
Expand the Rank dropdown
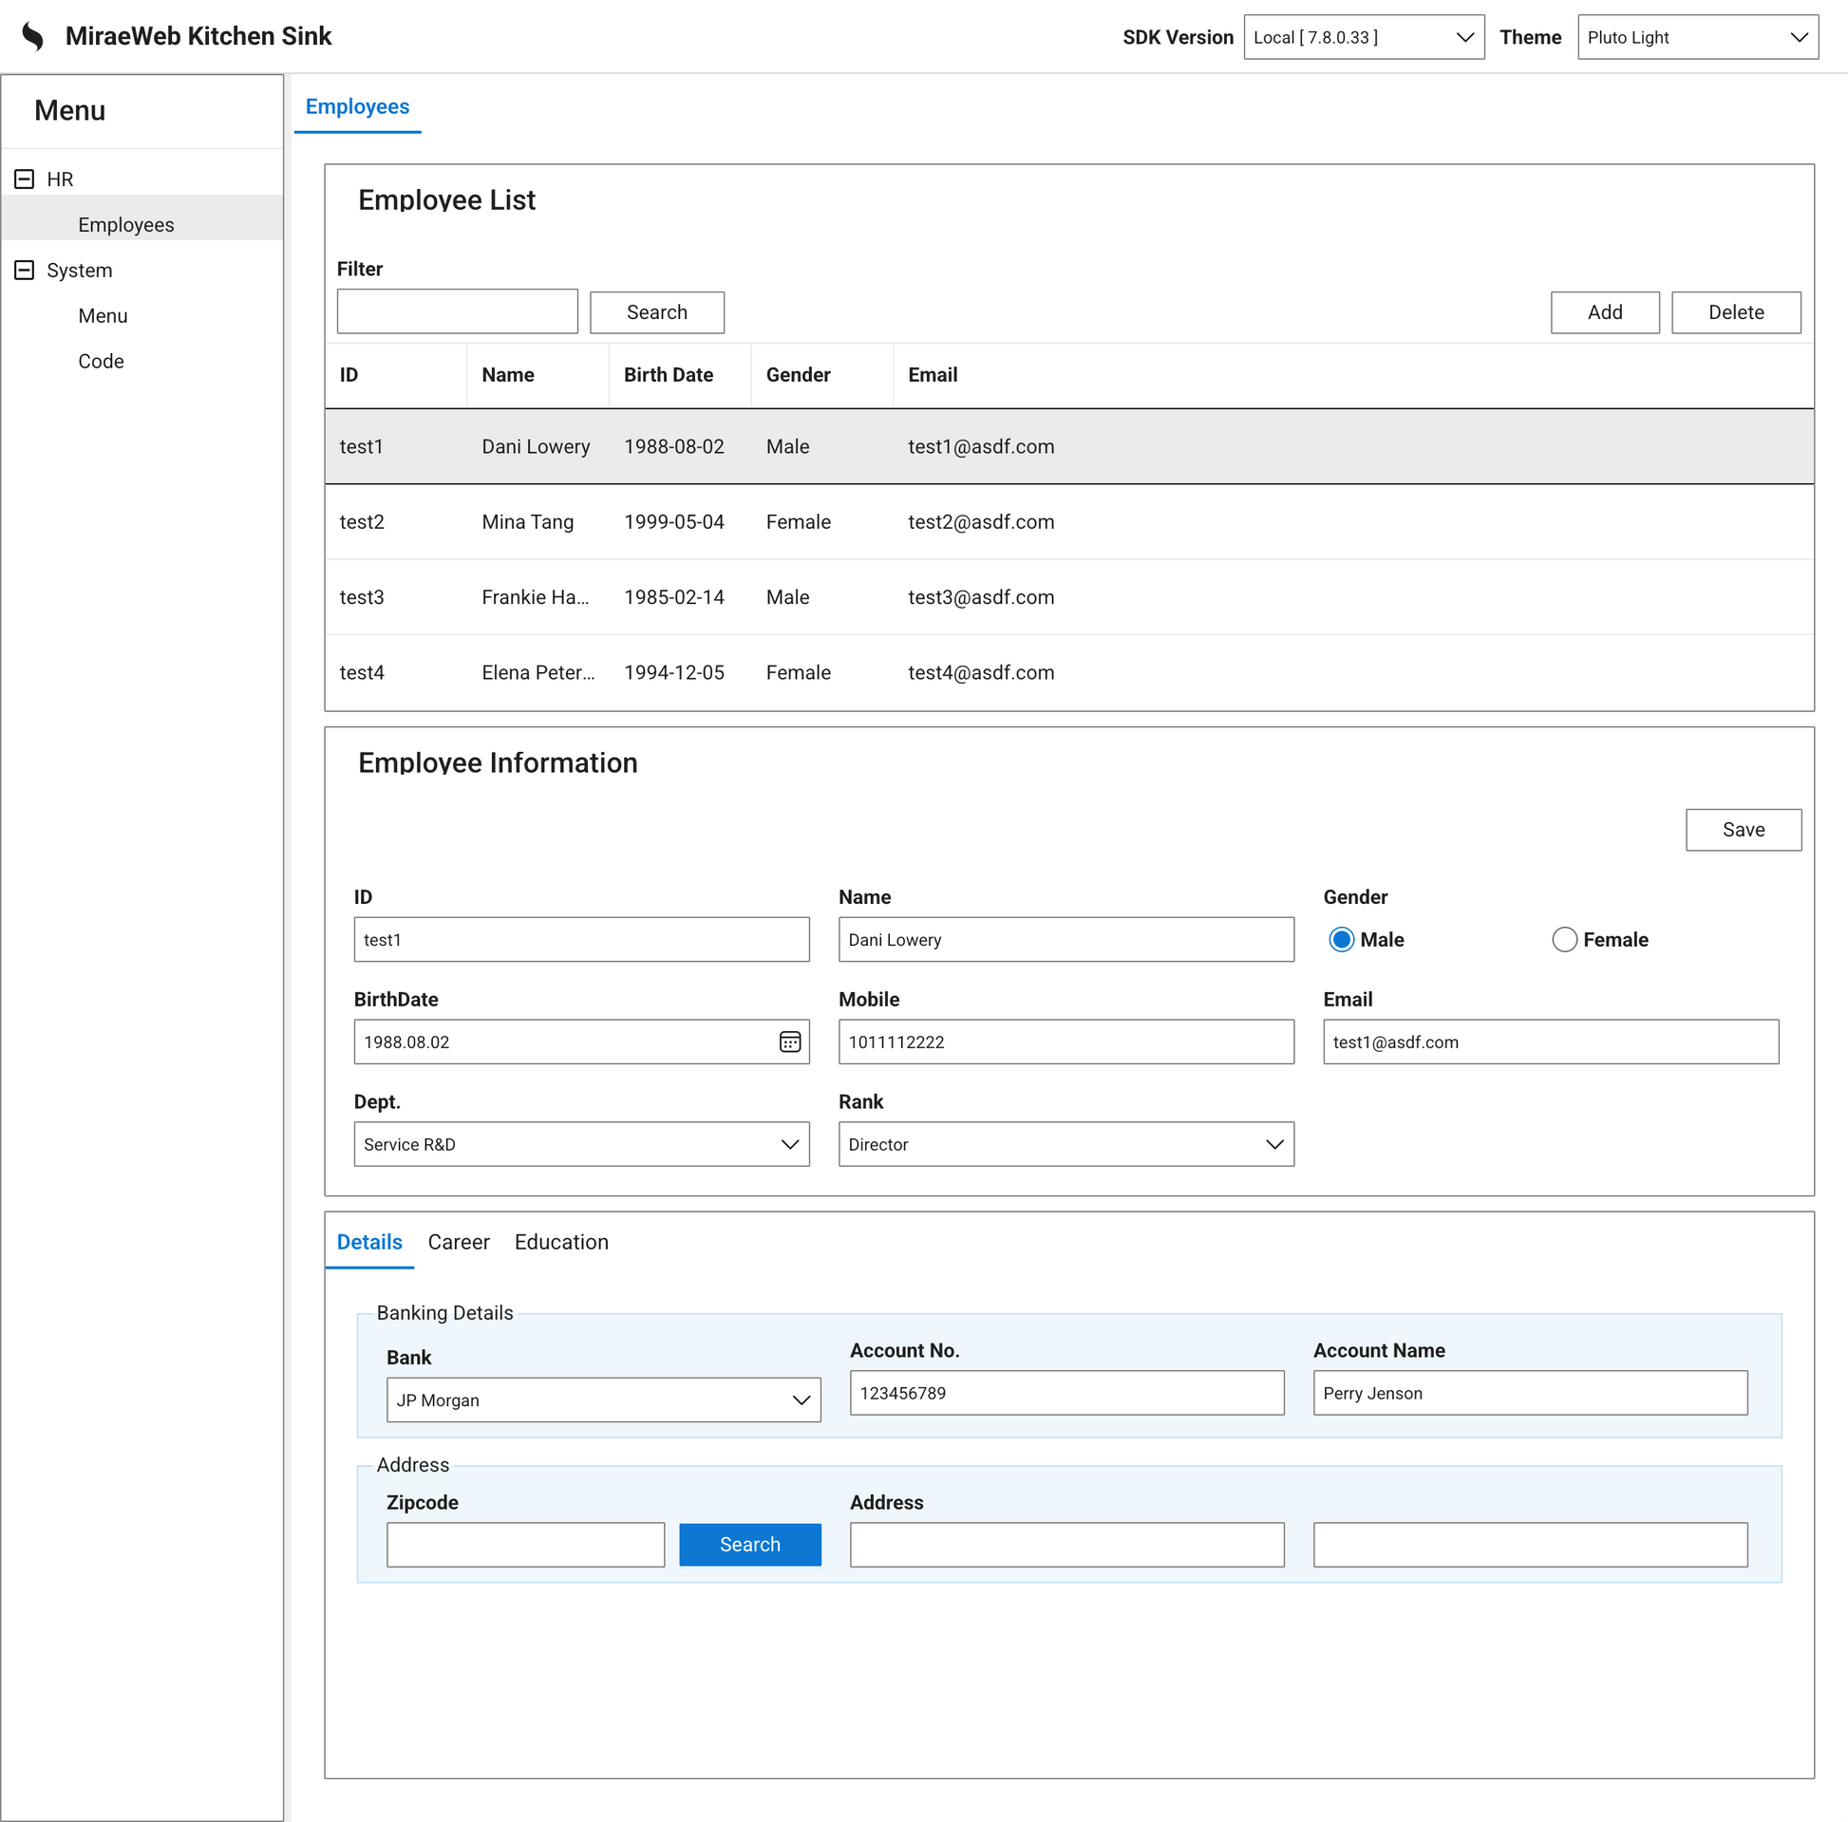tap(1065, 1144)
